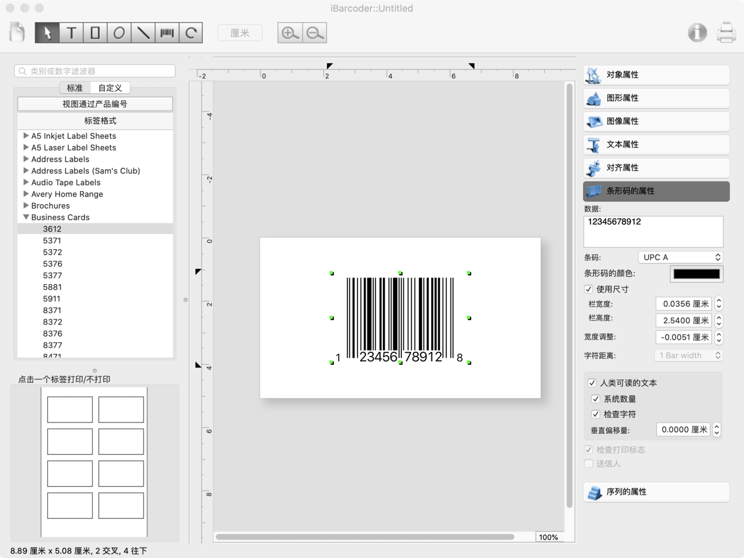Select the Text tool

point(70,32)
